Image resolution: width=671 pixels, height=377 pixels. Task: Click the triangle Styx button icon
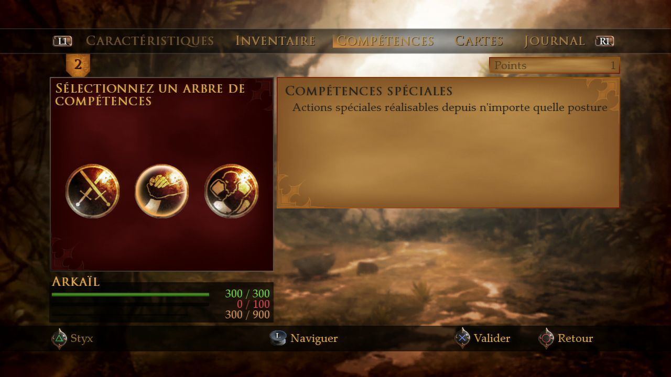pyautogui.click(x=59, y=339)
